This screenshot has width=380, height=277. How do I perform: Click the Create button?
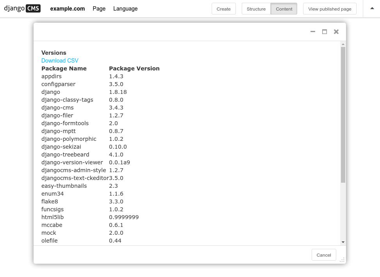(224, 9)
